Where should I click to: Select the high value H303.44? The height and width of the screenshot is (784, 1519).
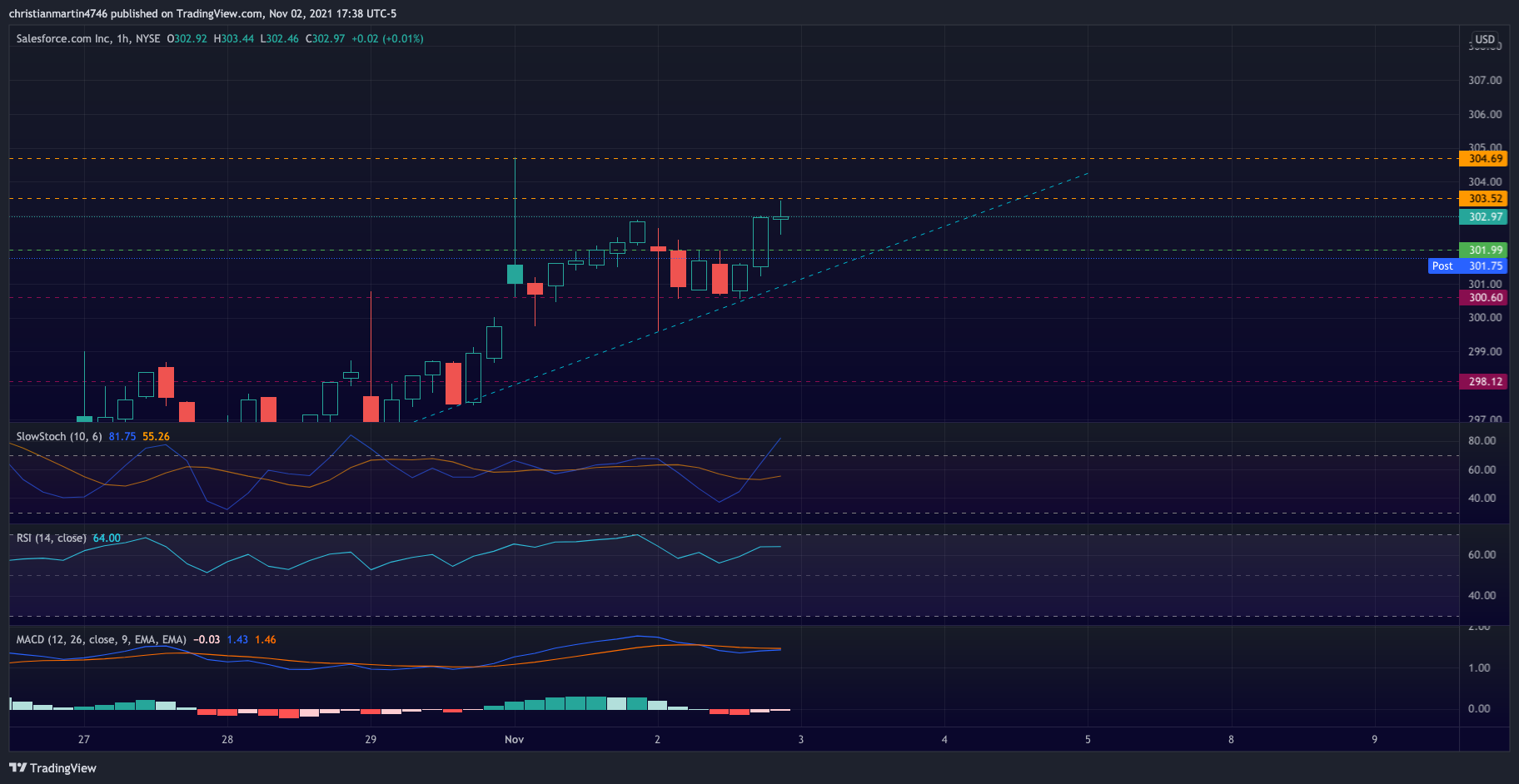[x=234, y=39]
